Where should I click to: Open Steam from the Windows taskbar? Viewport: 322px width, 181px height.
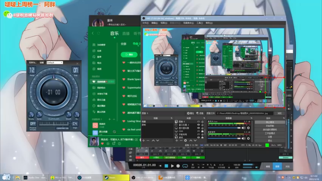[116, 177]
